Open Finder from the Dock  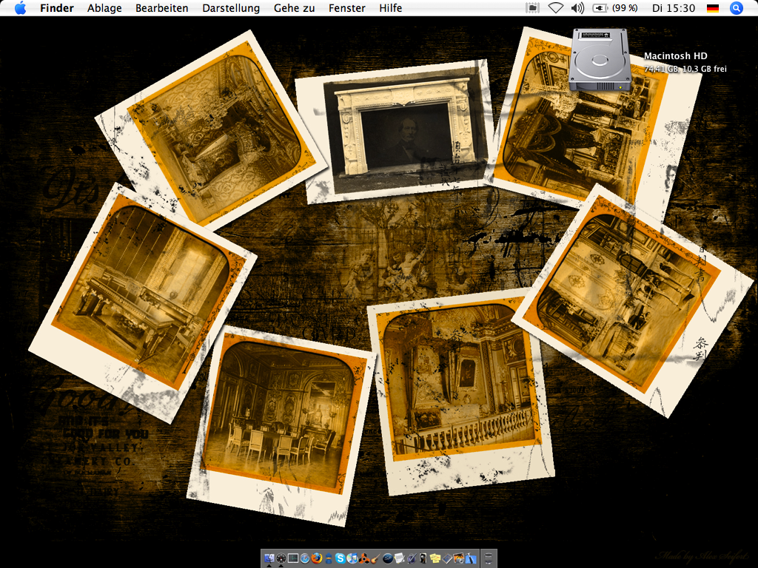pos(269,558)
